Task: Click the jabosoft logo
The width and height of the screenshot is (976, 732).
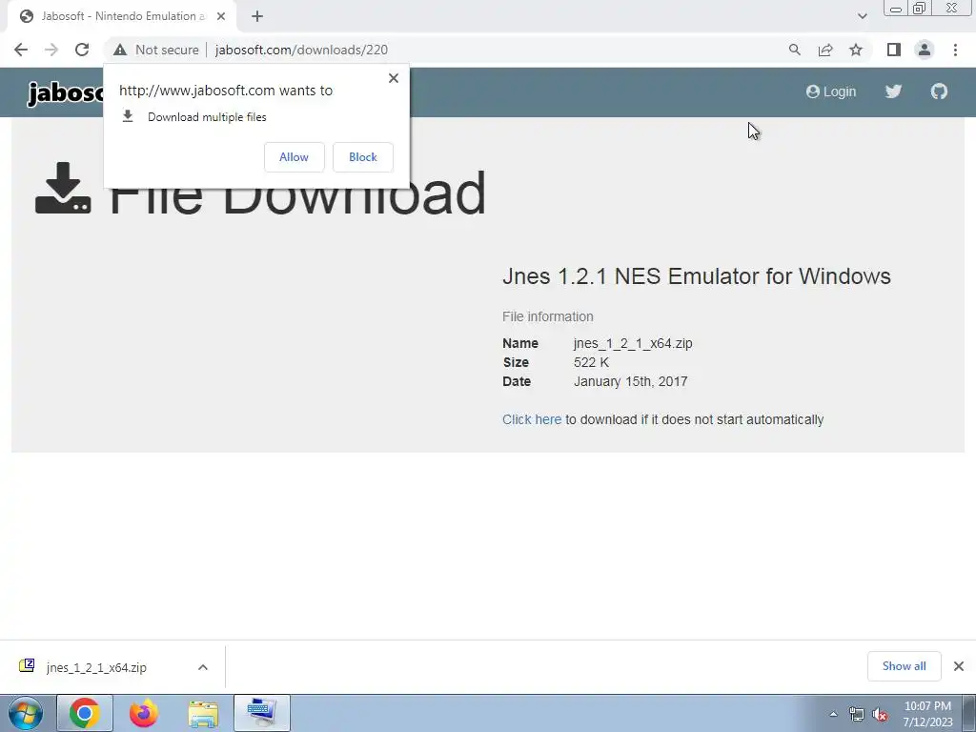Action: tap(65, 93)
